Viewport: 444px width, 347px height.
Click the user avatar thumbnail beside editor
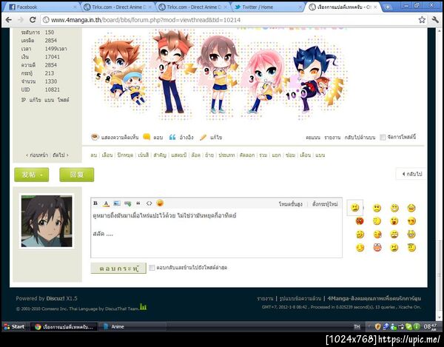pyautogui.click(x=47, y=221)
